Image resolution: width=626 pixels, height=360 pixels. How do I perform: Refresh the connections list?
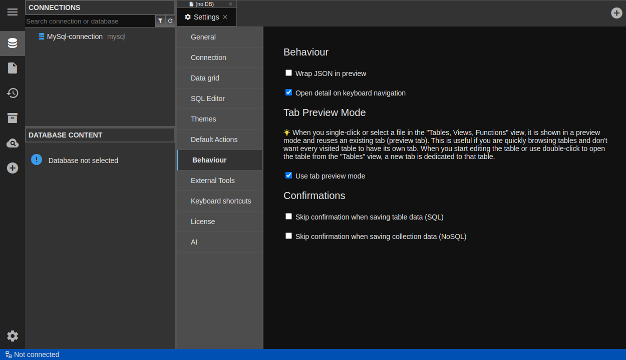click(x=170, y=21)
